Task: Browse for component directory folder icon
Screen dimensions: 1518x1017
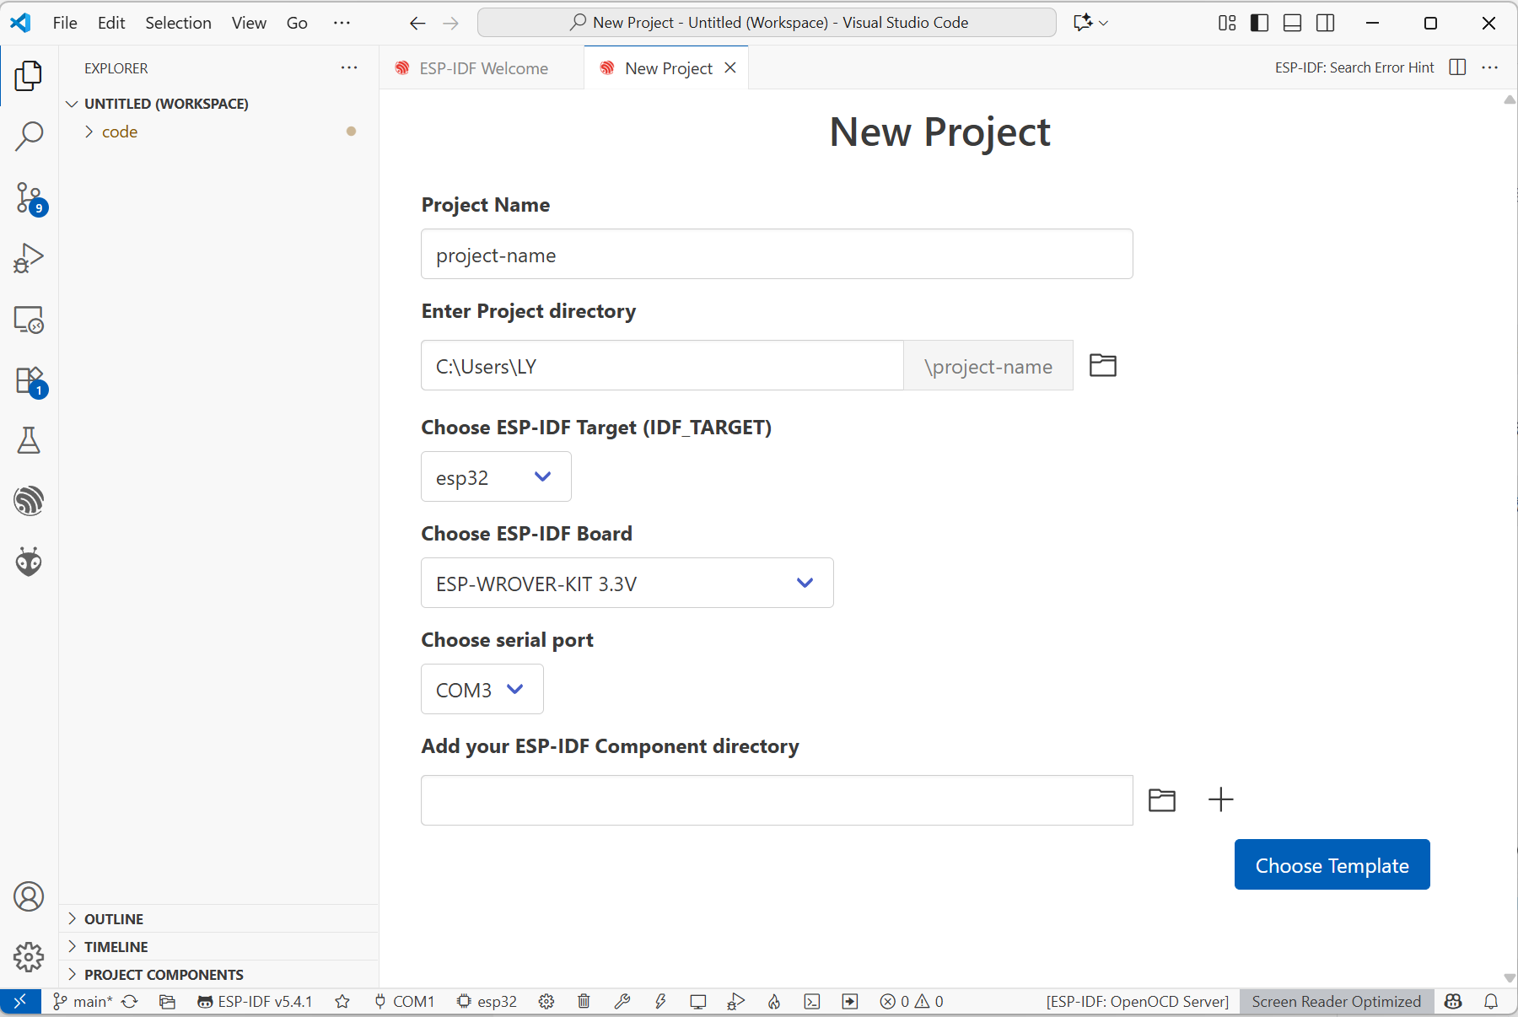Action: 1162,800
